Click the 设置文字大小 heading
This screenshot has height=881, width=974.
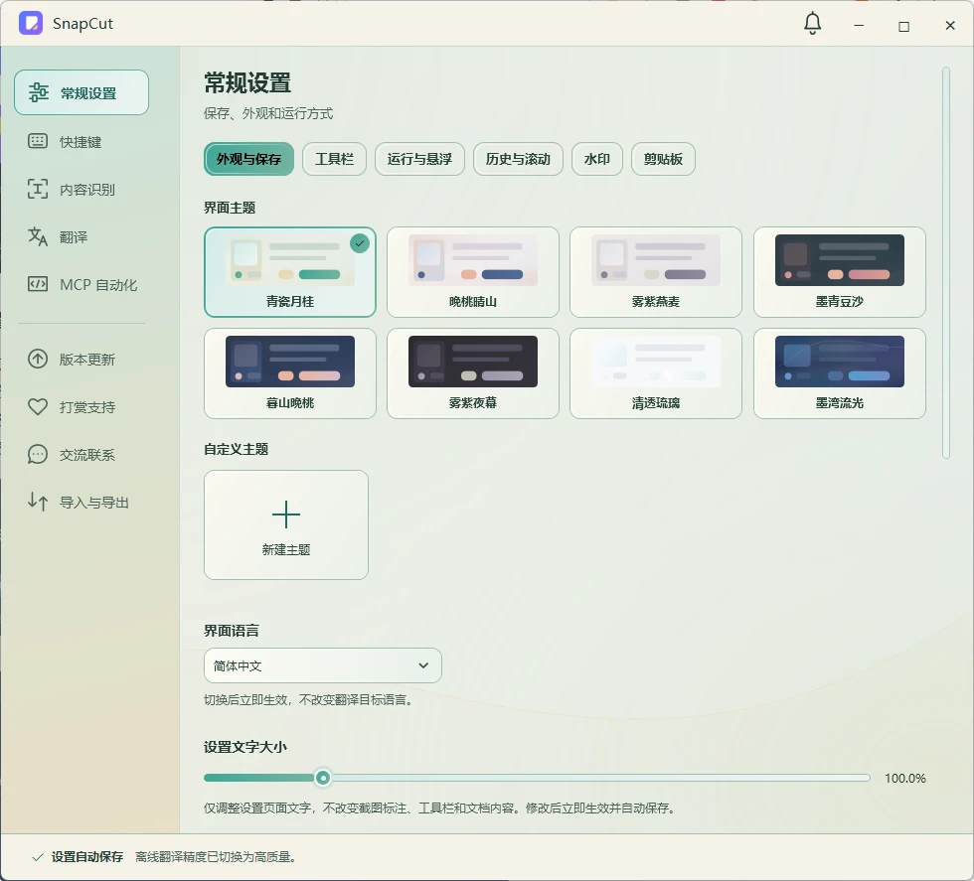tap(245, 747)
